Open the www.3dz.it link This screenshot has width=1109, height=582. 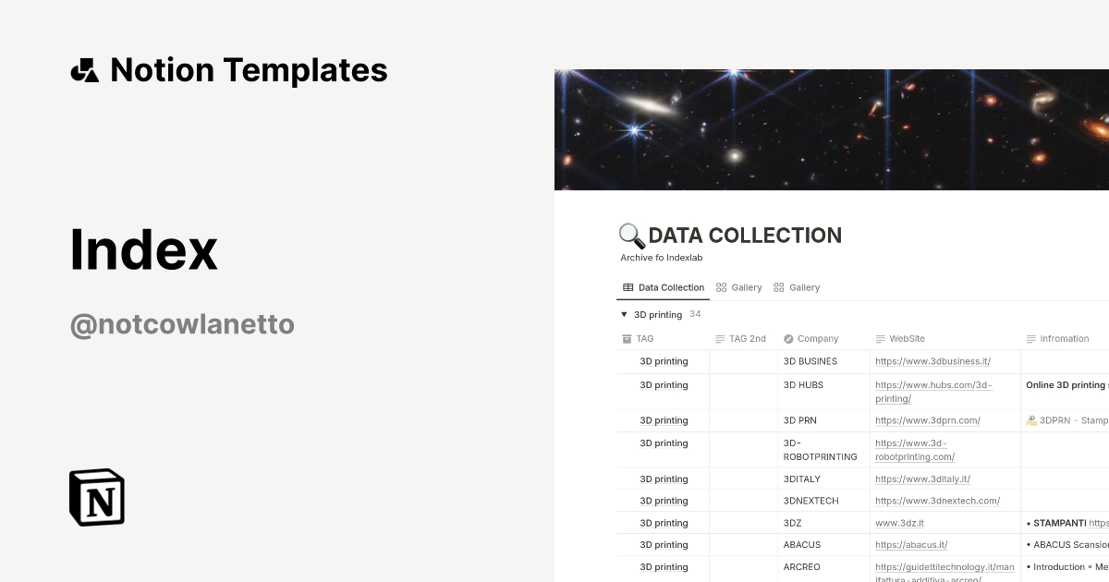pos(899,522)
